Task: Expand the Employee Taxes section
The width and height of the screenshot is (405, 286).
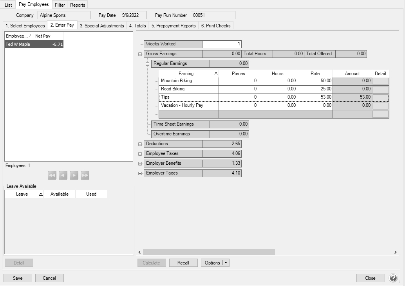Action: click(x=140, y=153)
